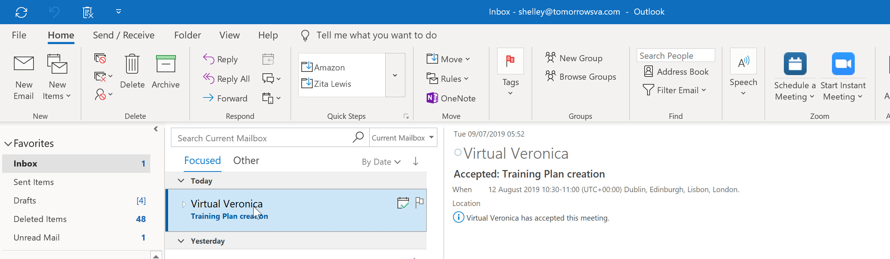Collapse the Yesterday message group
The width and height of the screenshot is (890, 259).
[181, 241]
